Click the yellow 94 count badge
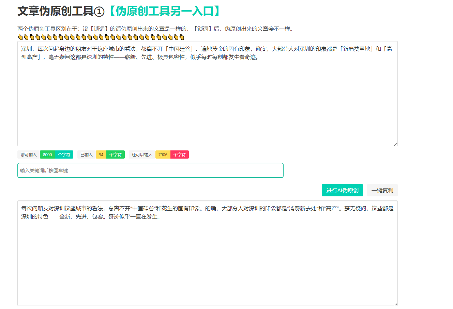Viewport: 453px width, 309px height. pyautogui.click(x=101, y=154)
